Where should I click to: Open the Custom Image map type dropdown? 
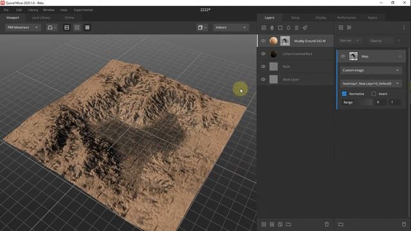point(371,70)
